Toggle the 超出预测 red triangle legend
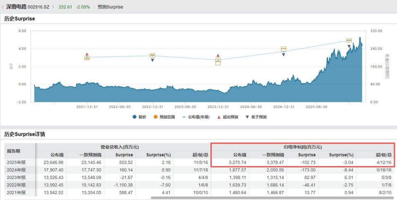 coord(227,117)
